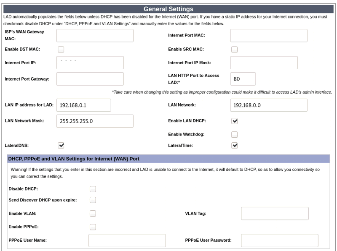This screenshot has height=251, width=337.
Task: Click the Internet Port IP field
Action: tap(90, 63)
